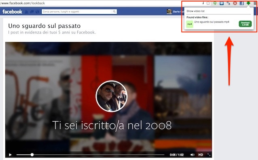Viewport: 258px width, 160px height.
Task: Click the green download arrow extension icon
Action: 248,3
